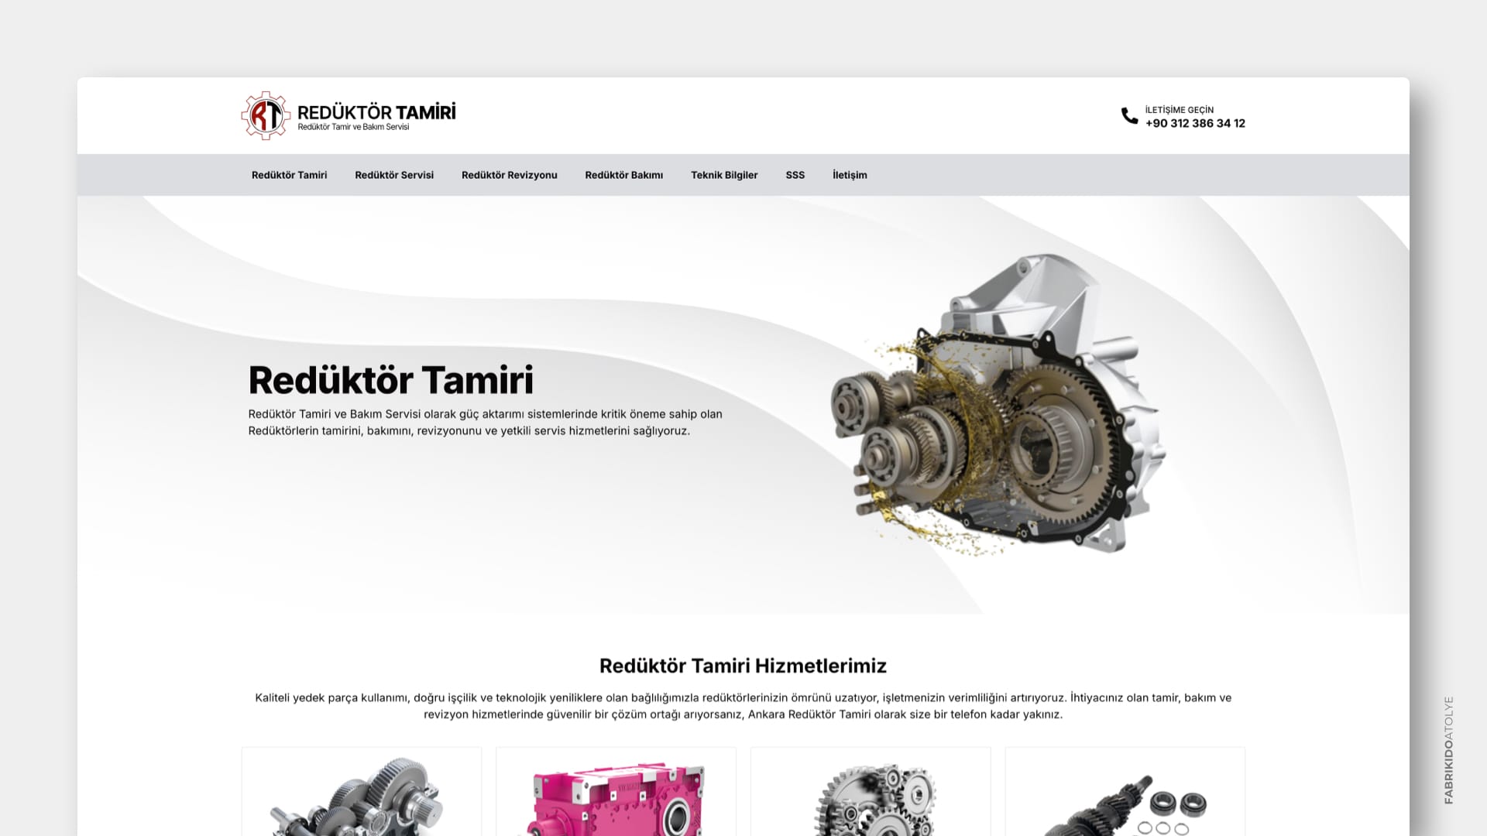Click the Redüktör Tamiri hero heading
1487x836 pixels.
coord(391,379)
